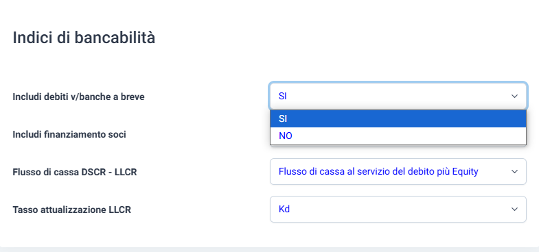Click the Flusso di cassa DSCR - LLCR label
The height and width of the screenshot is (252, 539).
[75, 172]
